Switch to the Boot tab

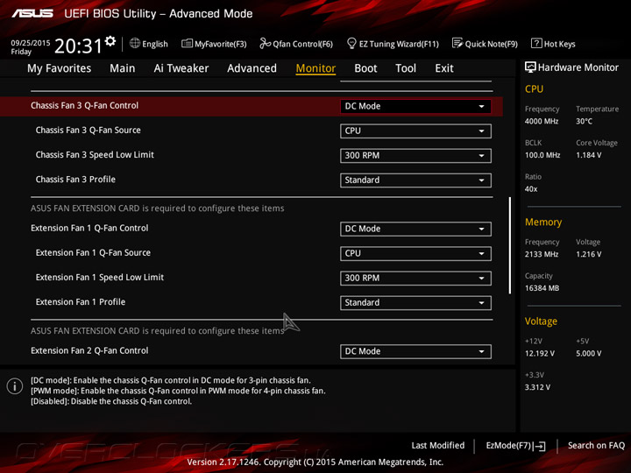(x=365, y=68)
